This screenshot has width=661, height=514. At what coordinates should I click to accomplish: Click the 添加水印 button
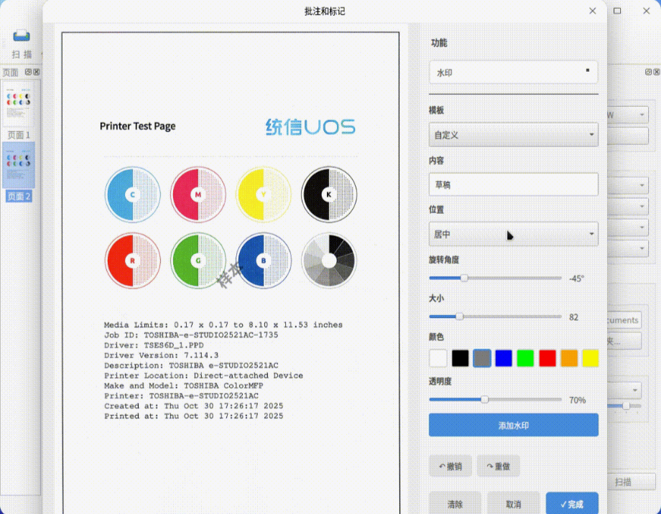pyautogui.click(x=514, y=425)
